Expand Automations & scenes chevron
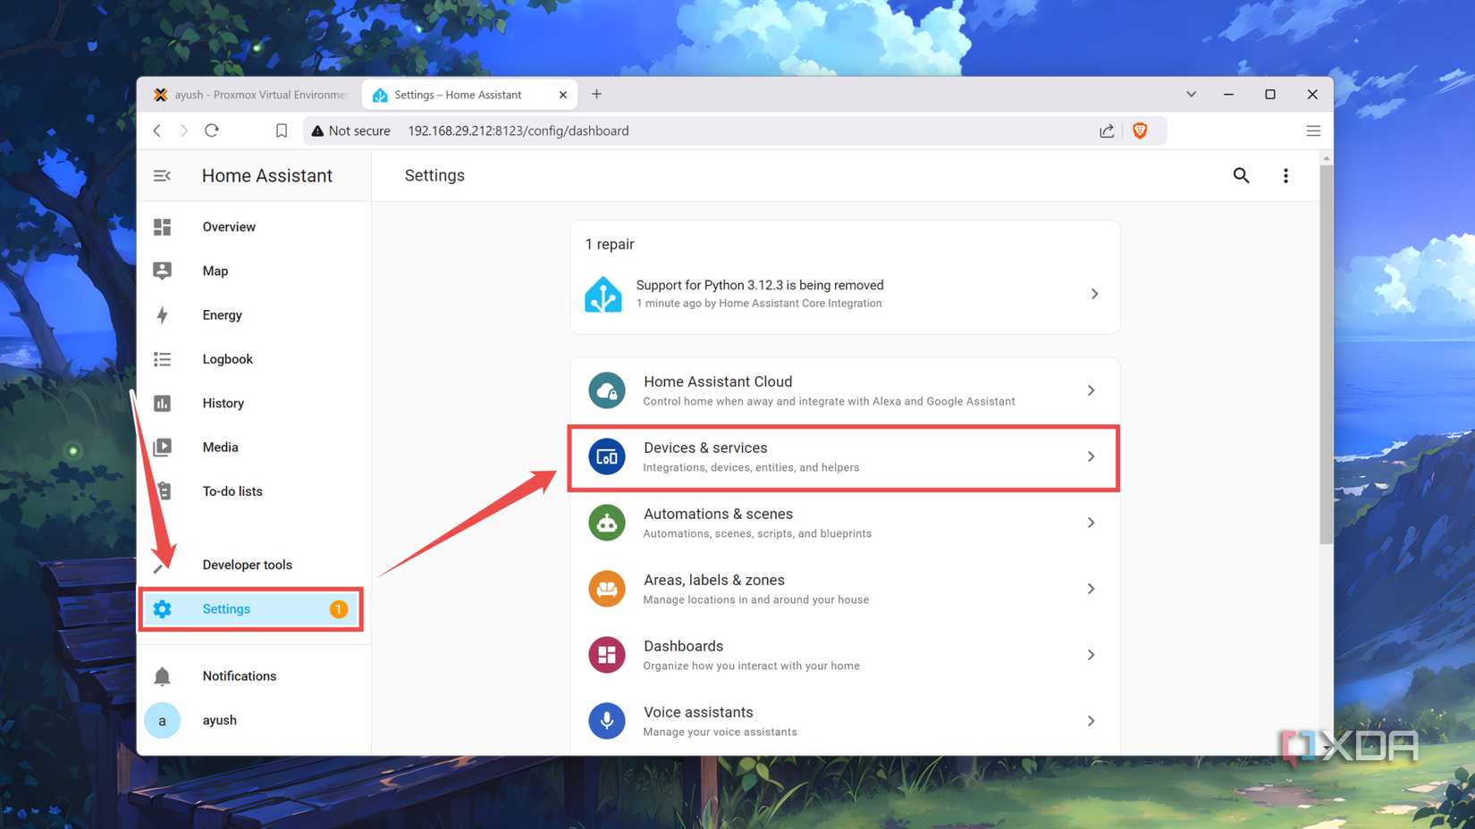The height and width of the screenshot is (829, 1475). (1091, 523)
